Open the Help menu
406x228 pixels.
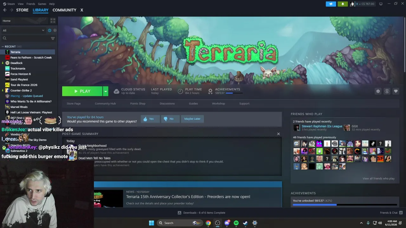pyautogui.click(x=52, y=4)
